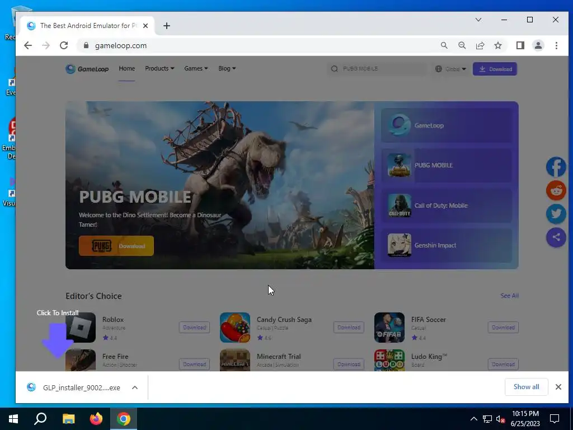Click the address bar URL gameloop.com
The image size is (573, 430).
121,45
